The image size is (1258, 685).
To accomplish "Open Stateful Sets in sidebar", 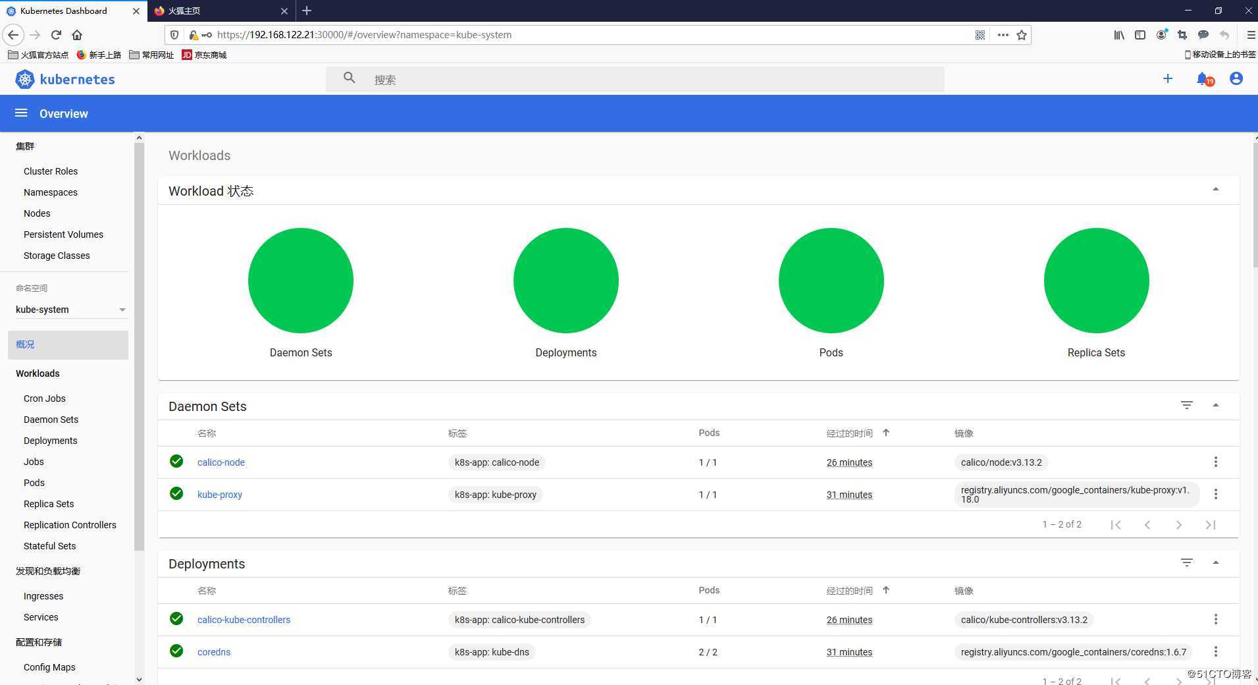I will point(49,546).
